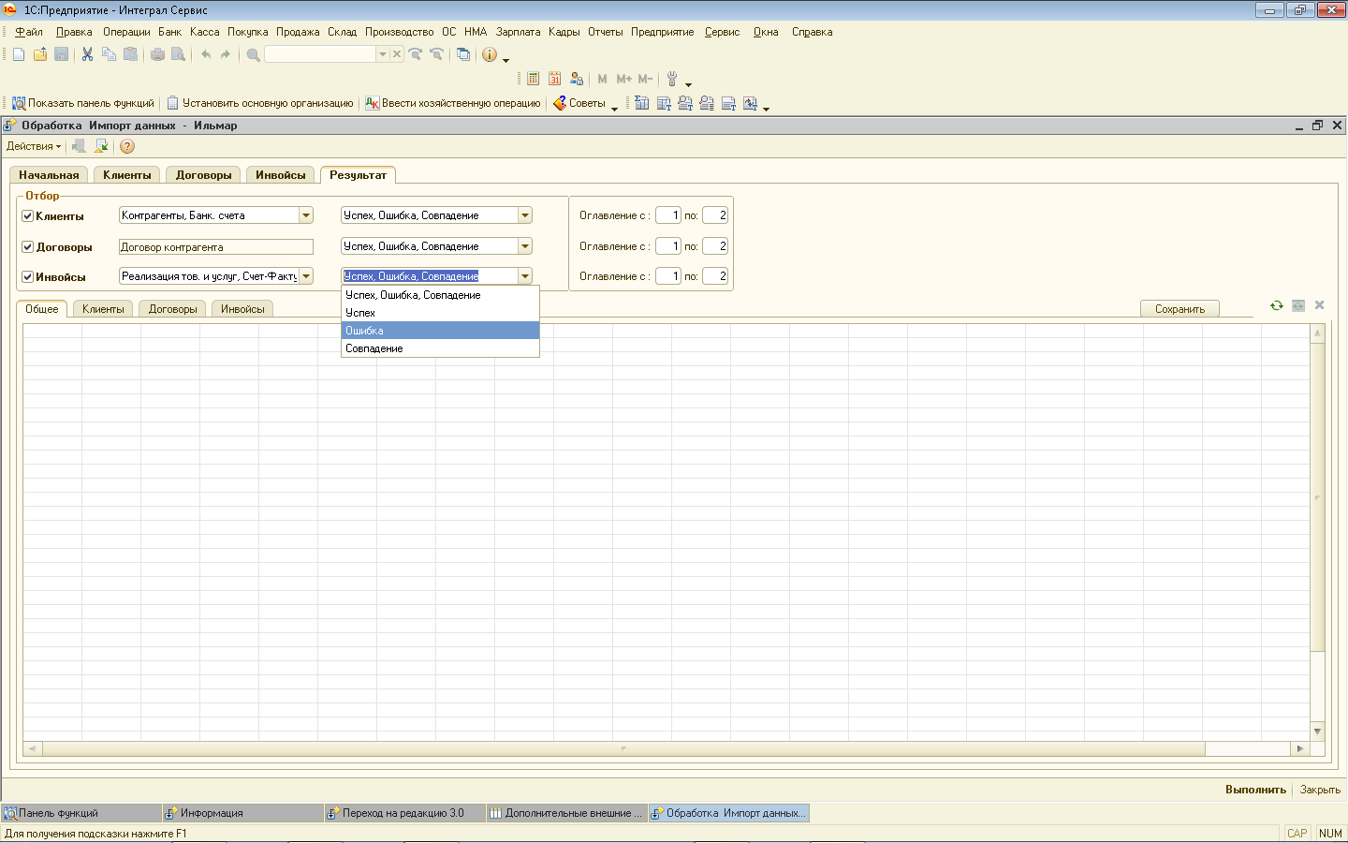This screenshot has width=1348, height=843.
Task: Open the Действия dropdown menu
Action: coord(34,146)
